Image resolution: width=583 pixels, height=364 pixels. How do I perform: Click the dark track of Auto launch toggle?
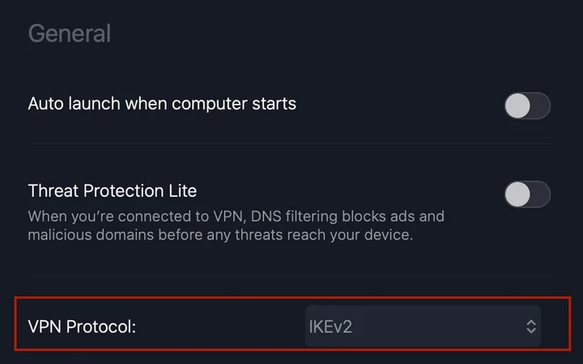point(540,105)
